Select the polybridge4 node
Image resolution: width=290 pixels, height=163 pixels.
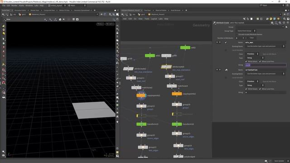click(x=179, y=157)
